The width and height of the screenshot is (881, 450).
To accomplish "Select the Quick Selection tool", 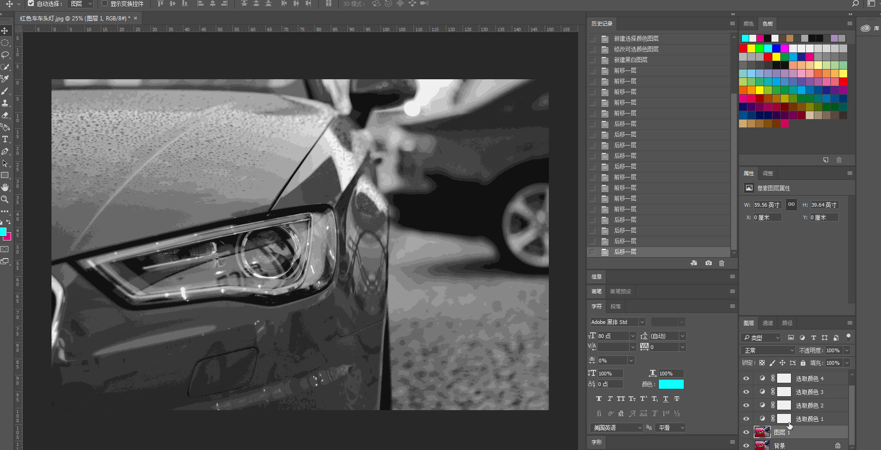I will coord(5,67).
